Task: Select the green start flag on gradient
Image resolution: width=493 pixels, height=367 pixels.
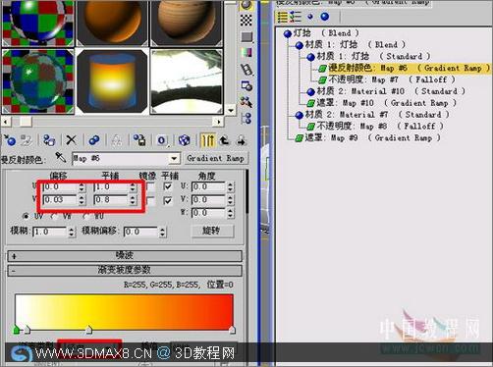Action: [x=17, y=330]
